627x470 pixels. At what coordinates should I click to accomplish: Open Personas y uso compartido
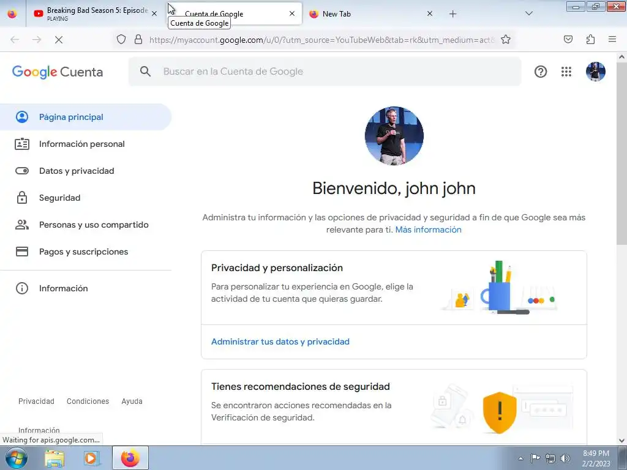86,225
